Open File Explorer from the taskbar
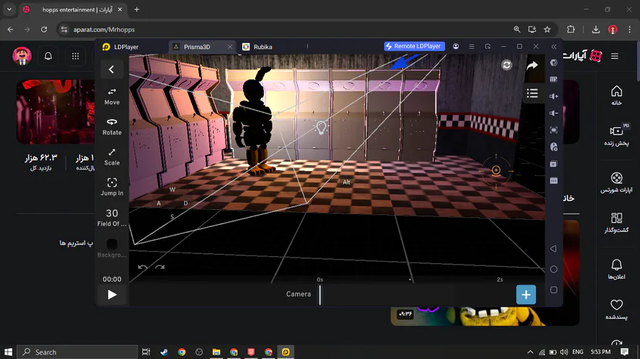This screenshot has width=640, height=359. click(x=216, y=352)
